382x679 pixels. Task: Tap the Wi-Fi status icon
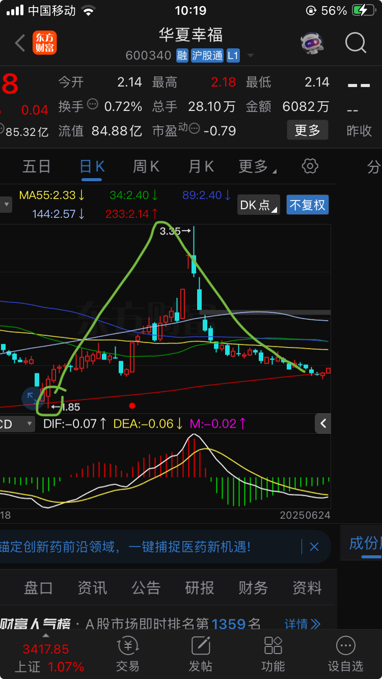click(x=89, y=11)
